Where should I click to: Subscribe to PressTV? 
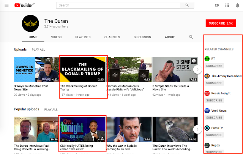(x=214, y=135)
